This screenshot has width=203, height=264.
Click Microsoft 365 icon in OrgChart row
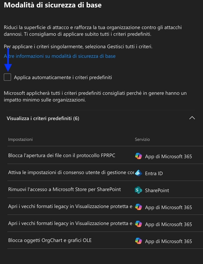pyautogui.click(x=138, y=241)
